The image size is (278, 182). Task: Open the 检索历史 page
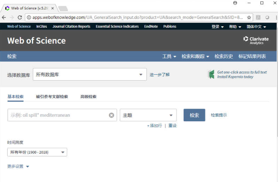pyautogui.click(x=224, y=56)
